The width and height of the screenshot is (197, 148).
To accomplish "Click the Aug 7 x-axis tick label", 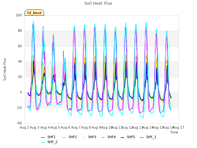I will (x=76, y=127).
